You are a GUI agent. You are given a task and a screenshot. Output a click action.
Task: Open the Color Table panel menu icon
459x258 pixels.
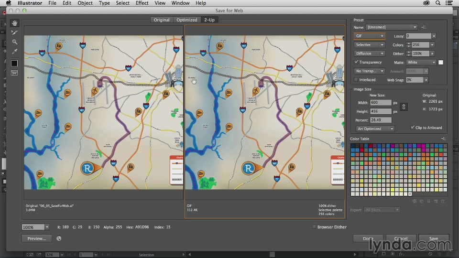pyautogui.click(x=444, y=139)
